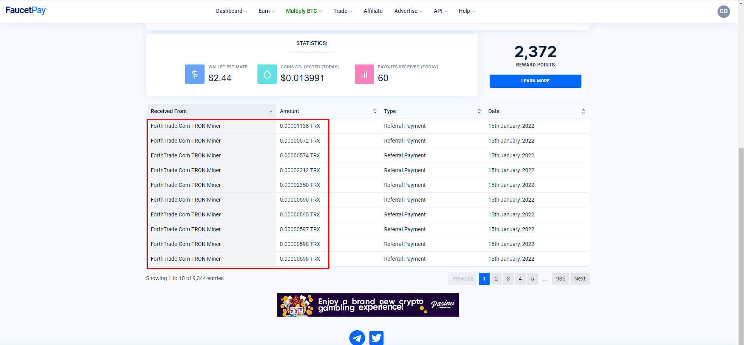Sort by the Type column arrows
Viewport: 744px width, 345px height.
pyautogui.click(x=479, y=112)
